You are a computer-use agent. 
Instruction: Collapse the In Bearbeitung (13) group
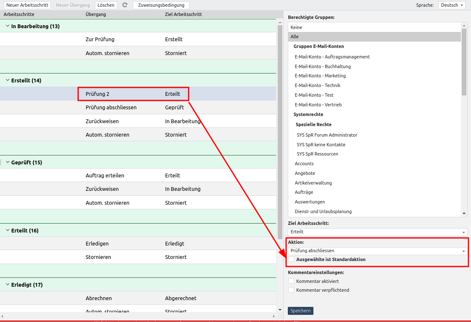pyautogui.click(x=8, y=26)
